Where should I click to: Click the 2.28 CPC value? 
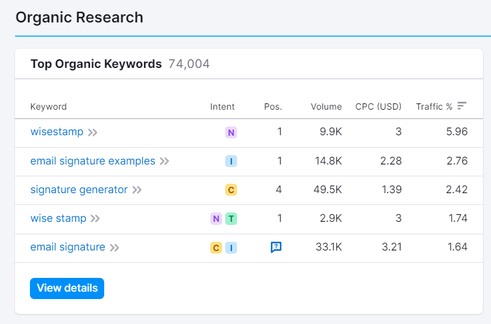click(391, 161)
